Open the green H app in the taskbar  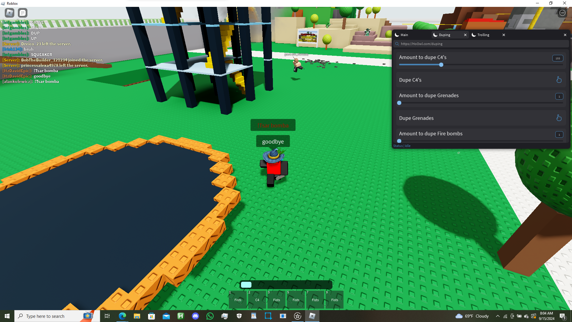[181, 316]
